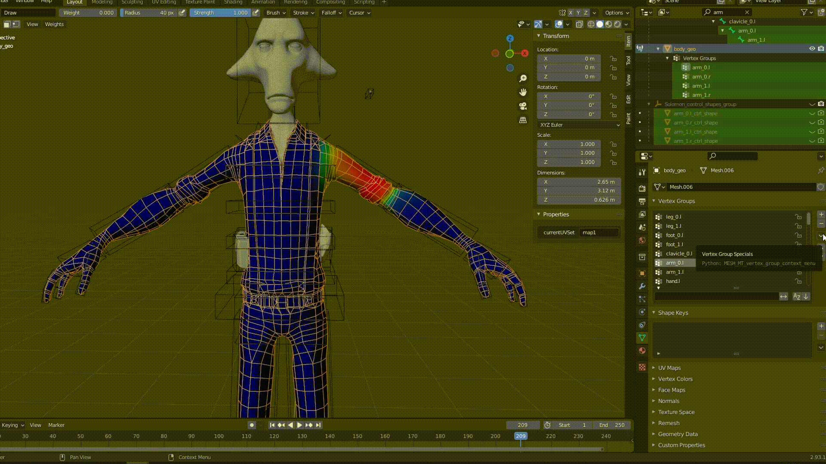Select material preview viewport shading
The width and height of the screenshot is (826, 464).
point(608,24)
